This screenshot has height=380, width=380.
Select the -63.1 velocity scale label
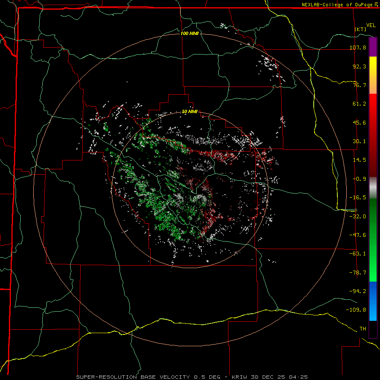pyautogui.click(x=358, y=254)
